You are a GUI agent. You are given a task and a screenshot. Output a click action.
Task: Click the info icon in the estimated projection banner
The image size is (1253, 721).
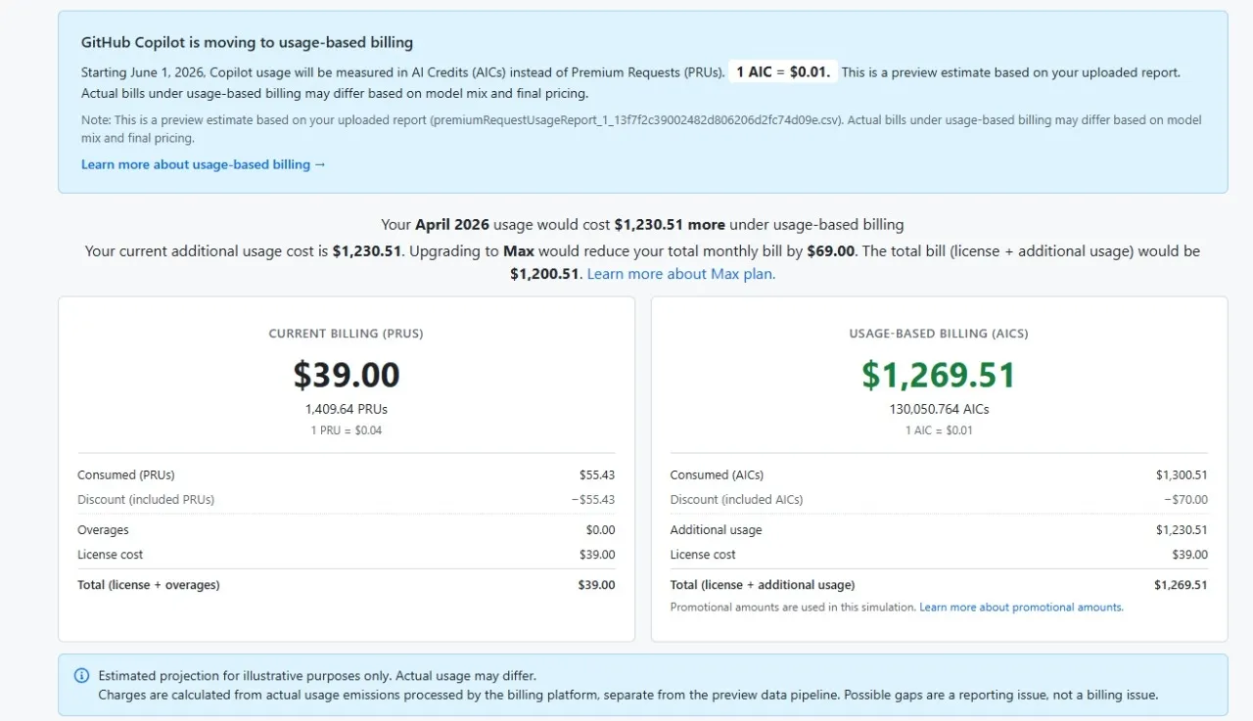coord(81,676)
